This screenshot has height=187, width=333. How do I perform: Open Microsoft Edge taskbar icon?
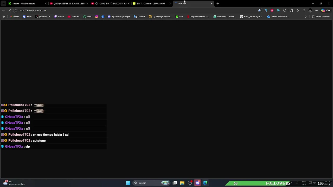click(x=205, y=183)
